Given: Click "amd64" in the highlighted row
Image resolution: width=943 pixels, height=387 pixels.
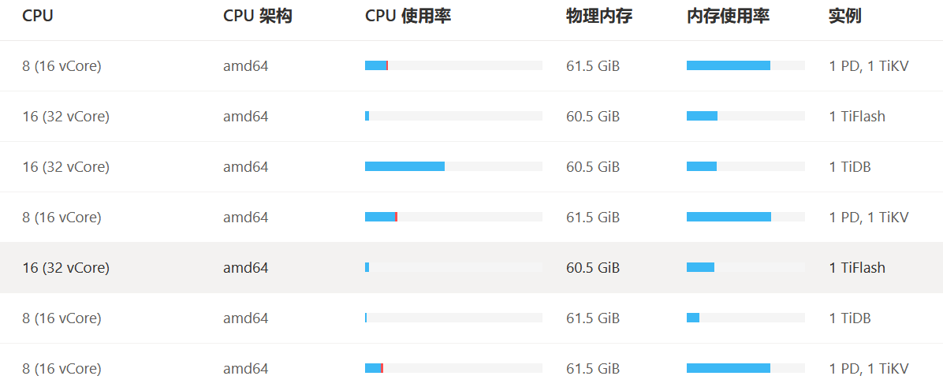Looking at the screenshot, I should (x=245, y=268).
